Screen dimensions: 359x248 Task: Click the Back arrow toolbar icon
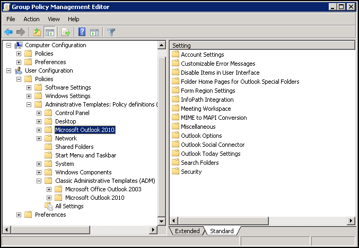pyautogui.click(x=8, y=32)
